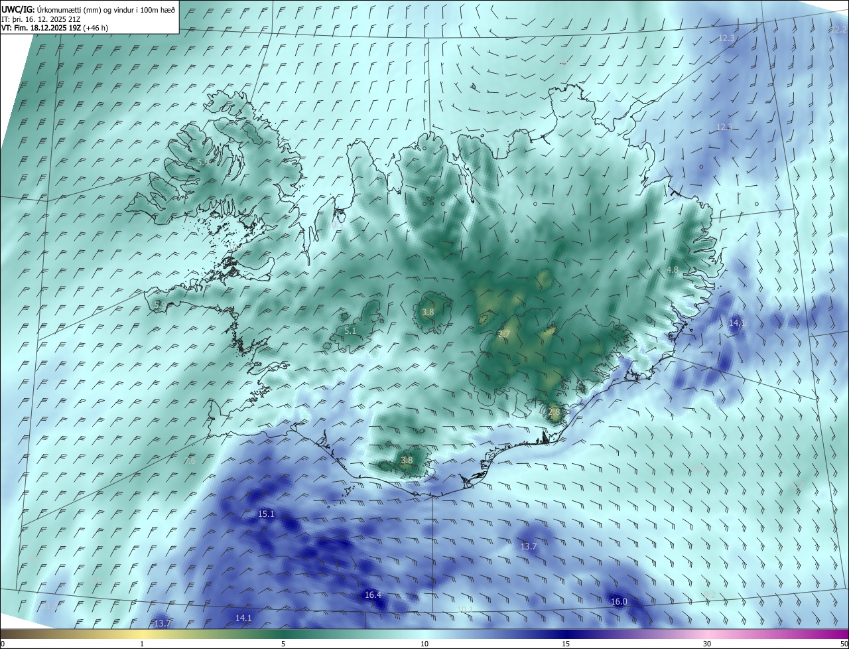Image resolution: width=849 pixels, height=649 pixels.
Task: Click the UWC/IG map title text
Action: [x=88, y=9]
